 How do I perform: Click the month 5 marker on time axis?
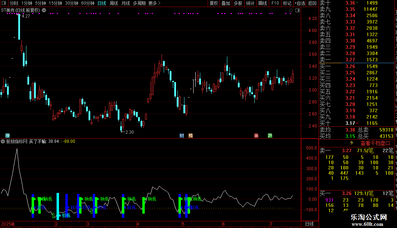pos(183,224)
